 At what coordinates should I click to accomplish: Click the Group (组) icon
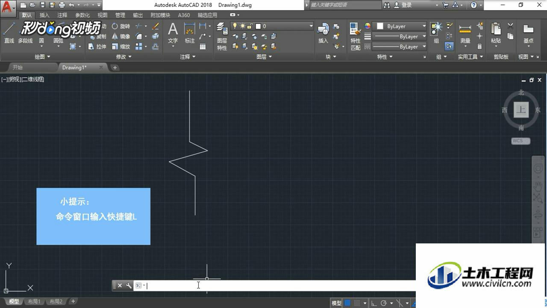pos(436,33)
